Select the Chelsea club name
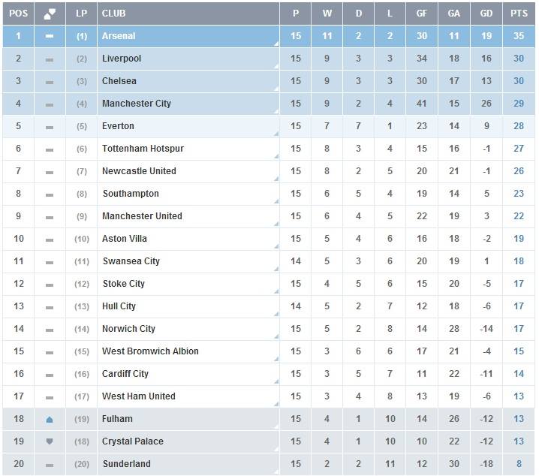This screenshot has width=539, height=476. (x=119, y=81)
